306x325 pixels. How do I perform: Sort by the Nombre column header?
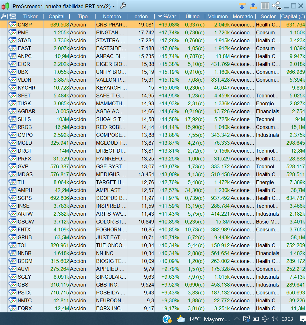pos(112,16)
